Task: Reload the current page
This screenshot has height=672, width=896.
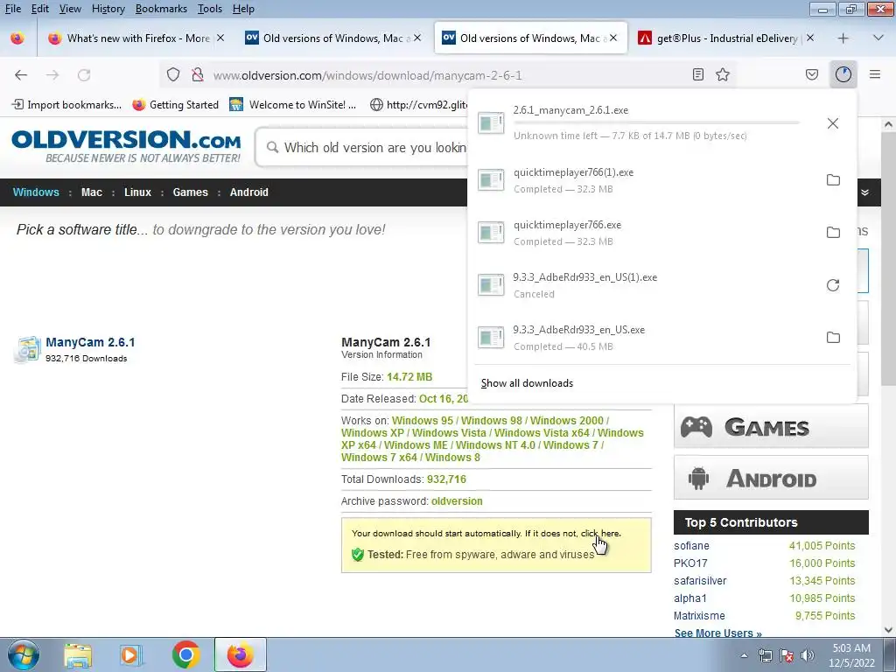Action: click(84, 75)
